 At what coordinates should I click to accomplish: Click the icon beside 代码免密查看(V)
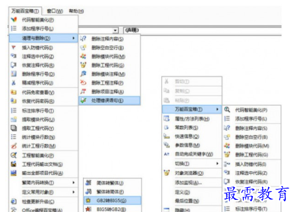coord(13,92)
